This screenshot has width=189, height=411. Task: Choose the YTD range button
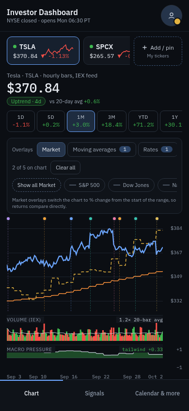143,121
